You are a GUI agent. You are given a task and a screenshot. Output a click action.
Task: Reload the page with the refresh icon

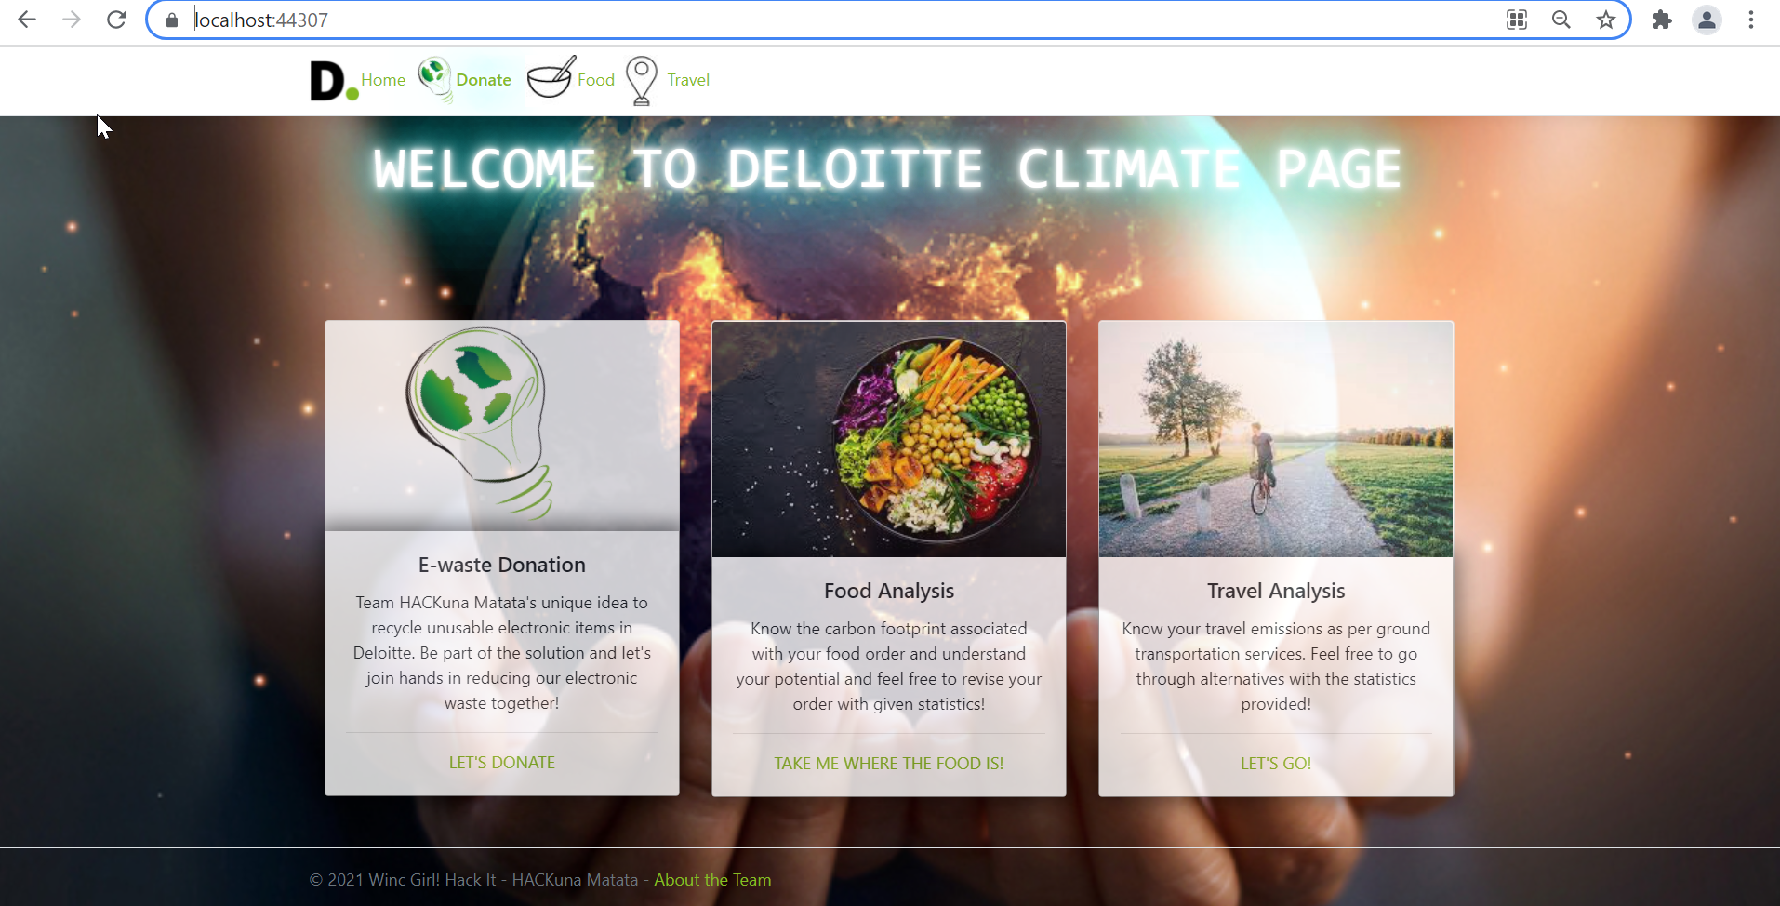pos(116,20)
